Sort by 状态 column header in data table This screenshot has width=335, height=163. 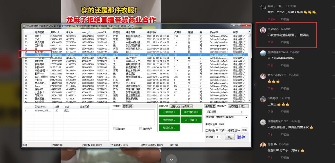click(235, 32)
